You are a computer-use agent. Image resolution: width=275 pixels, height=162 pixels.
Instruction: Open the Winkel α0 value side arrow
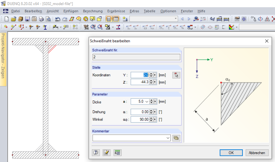click(155, 119)
